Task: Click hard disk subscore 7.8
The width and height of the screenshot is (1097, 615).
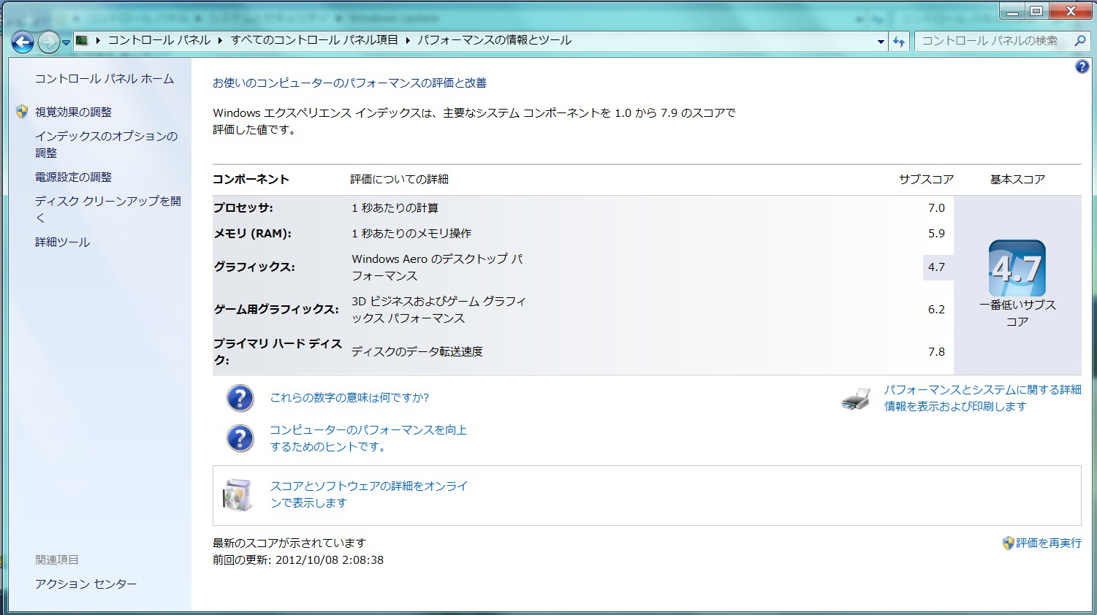Action: click(x=936, y=352)
